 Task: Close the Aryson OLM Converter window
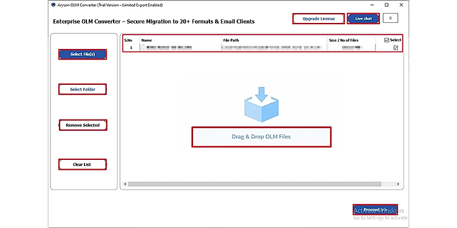pyautogui.click(x=401, y=5)
